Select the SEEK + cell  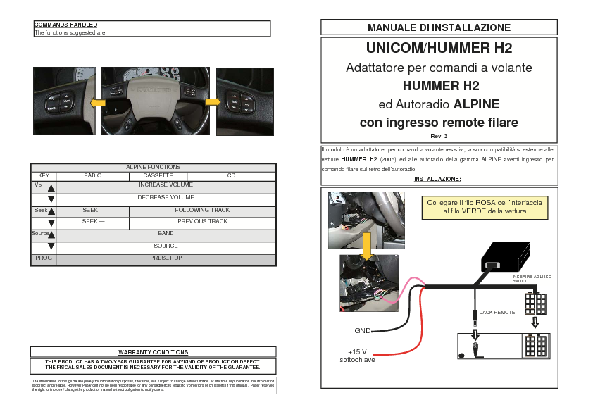[93, 211]
